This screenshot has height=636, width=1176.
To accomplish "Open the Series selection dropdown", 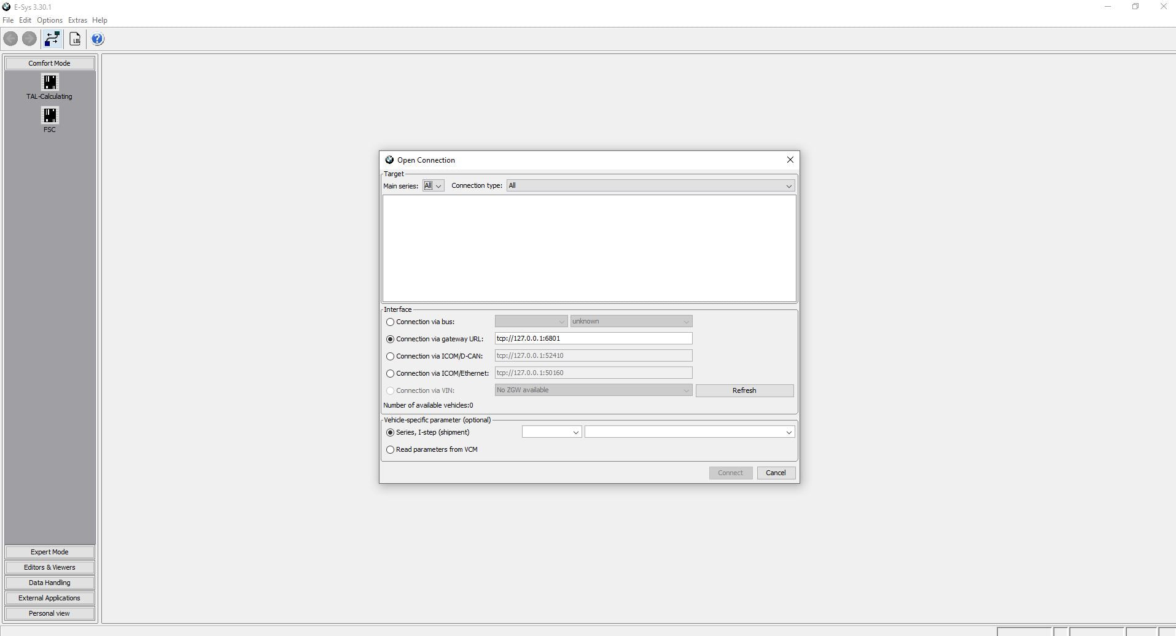I will coord(552,432).
